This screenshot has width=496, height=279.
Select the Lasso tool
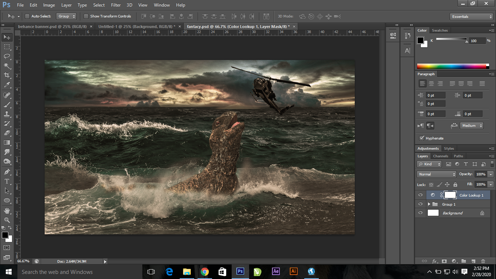(x=7, y=56)
